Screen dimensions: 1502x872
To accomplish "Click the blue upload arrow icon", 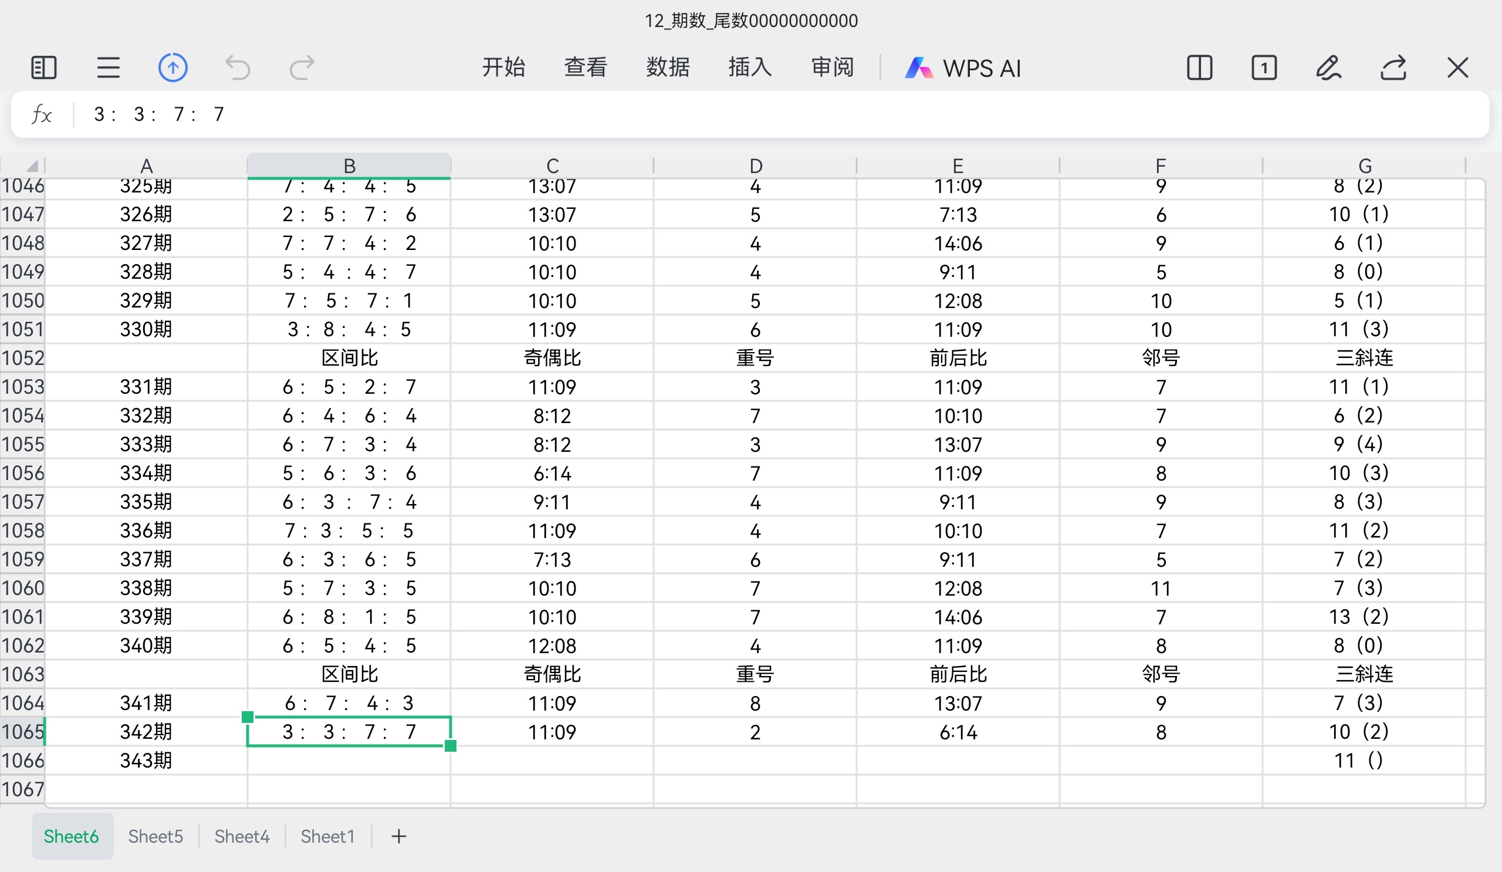I will 173,68.
